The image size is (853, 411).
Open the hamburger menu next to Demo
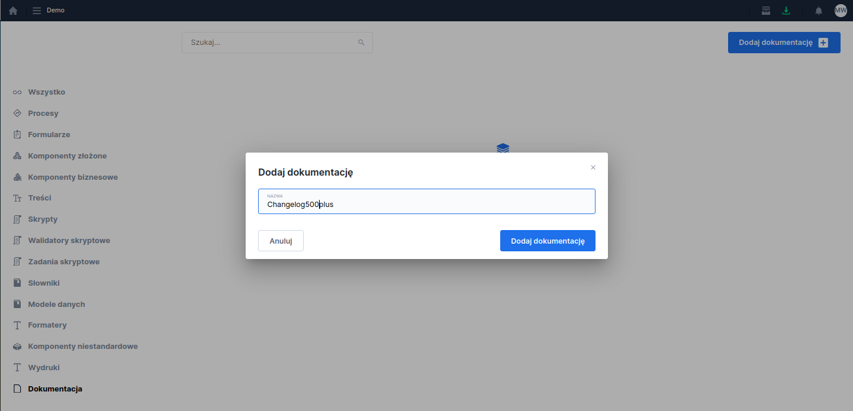pyautogui.click(x=37, y=11)
